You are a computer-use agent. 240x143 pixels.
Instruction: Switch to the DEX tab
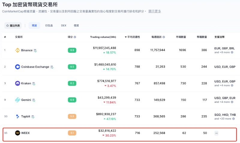[x=64, y=26]
